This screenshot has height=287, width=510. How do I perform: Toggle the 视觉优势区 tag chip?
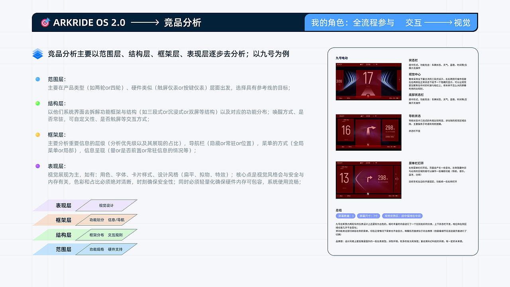402,216
